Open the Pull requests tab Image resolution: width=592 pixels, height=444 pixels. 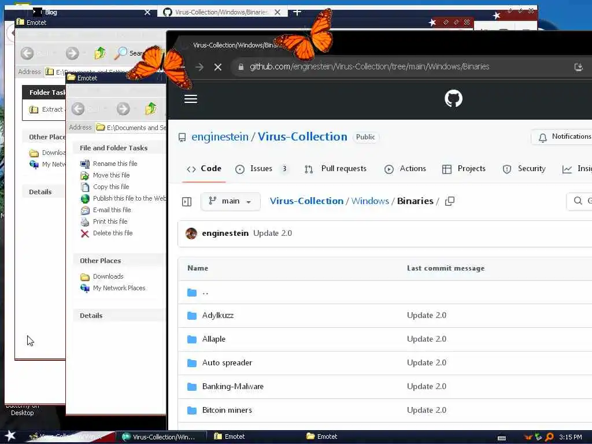pyautogui.click(x=336, y=169)
